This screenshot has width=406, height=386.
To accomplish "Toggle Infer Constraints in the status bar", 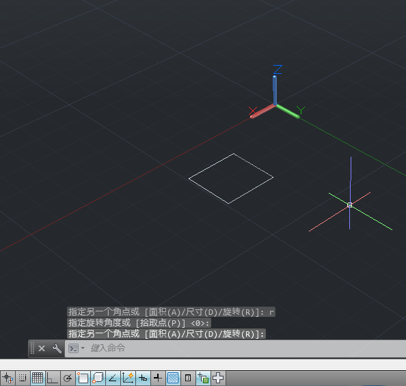I will 8,378.
